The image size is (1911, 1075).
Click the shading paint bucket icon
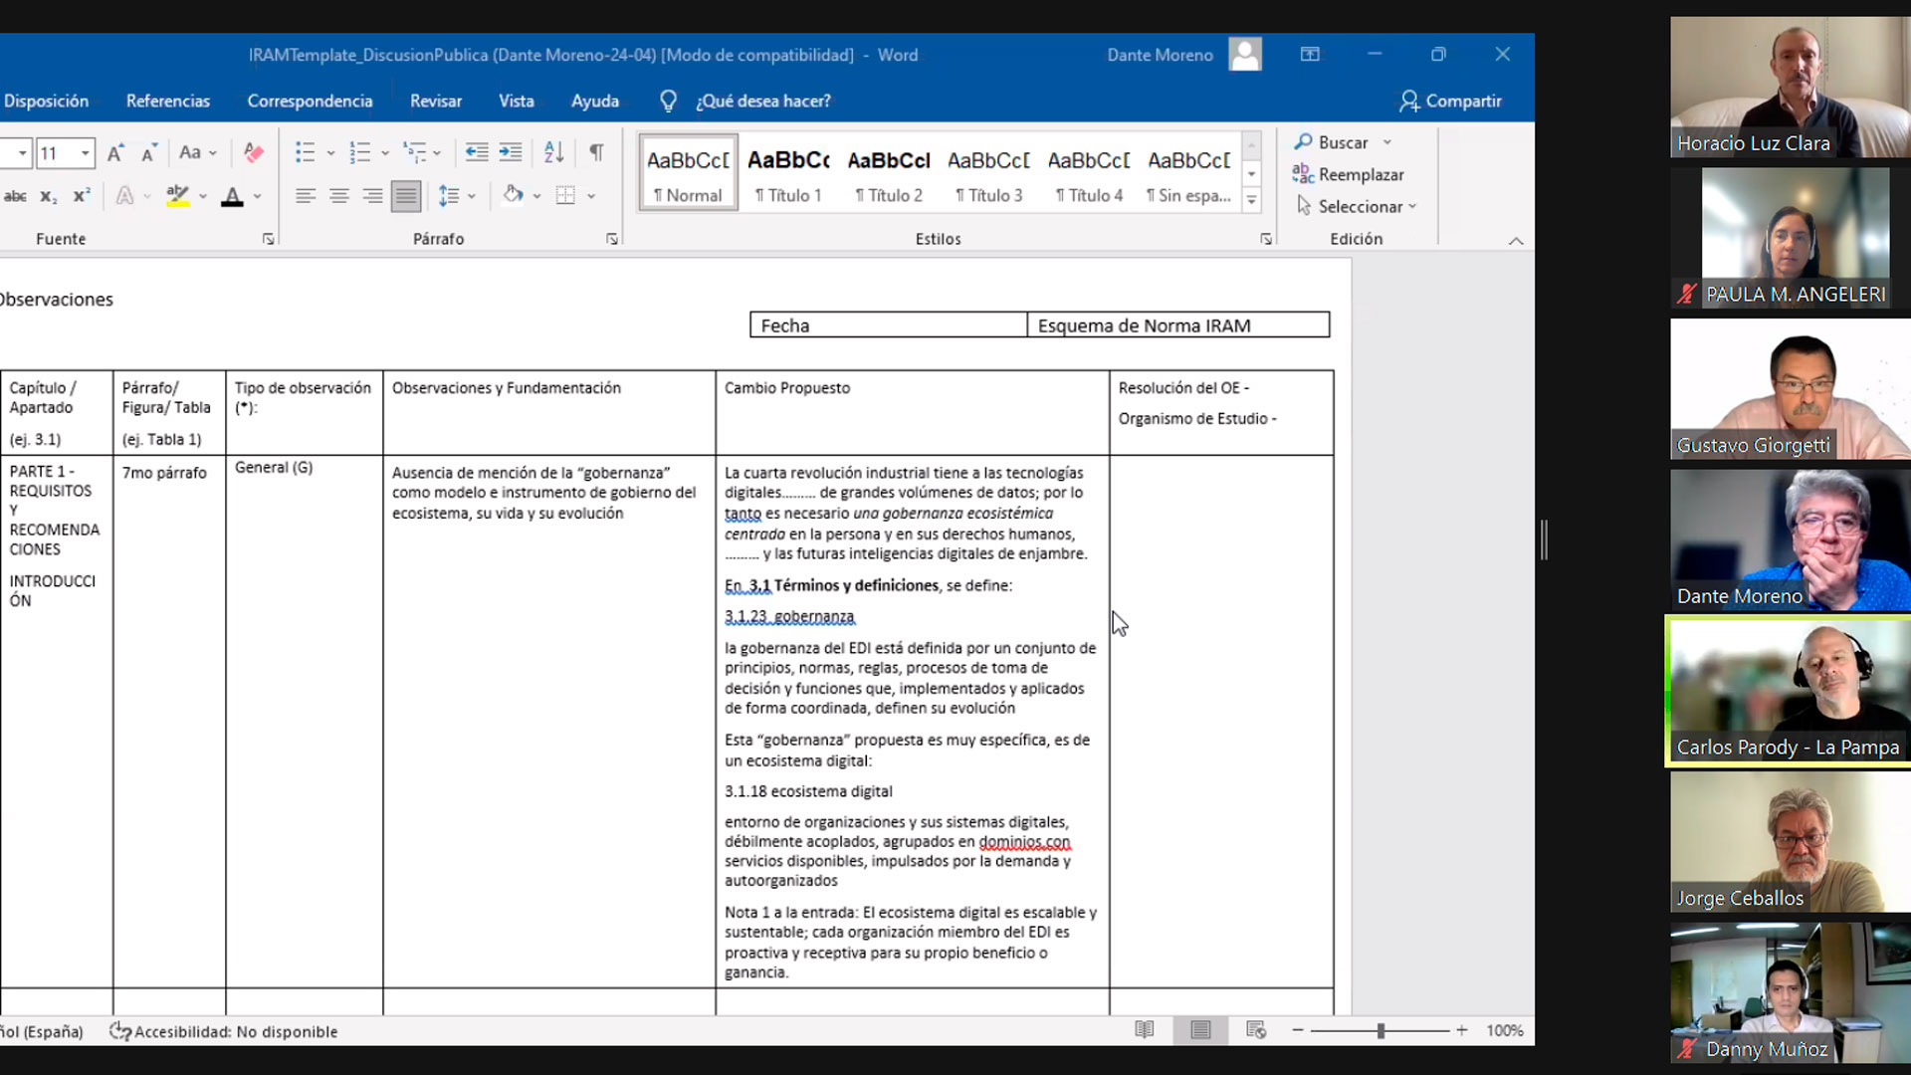click(x=513, y=195)
